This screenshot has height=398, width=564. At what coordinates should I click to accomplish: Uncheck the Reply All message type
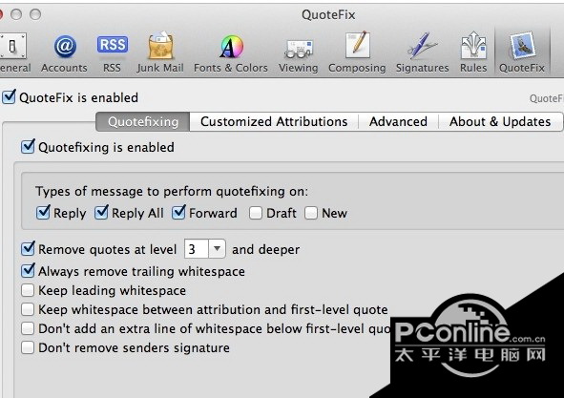point(101,213)
